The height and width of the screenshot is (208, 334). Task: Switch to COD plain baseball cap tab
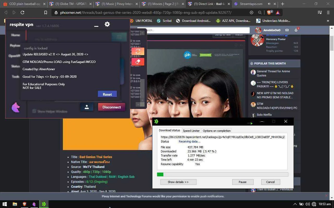tap(24, 4)
